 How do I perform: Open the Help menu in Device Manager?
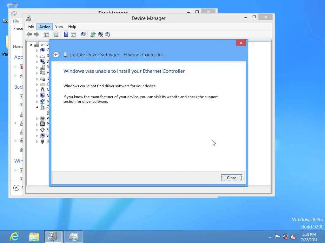pyautogui.click(x=72, y=27)
